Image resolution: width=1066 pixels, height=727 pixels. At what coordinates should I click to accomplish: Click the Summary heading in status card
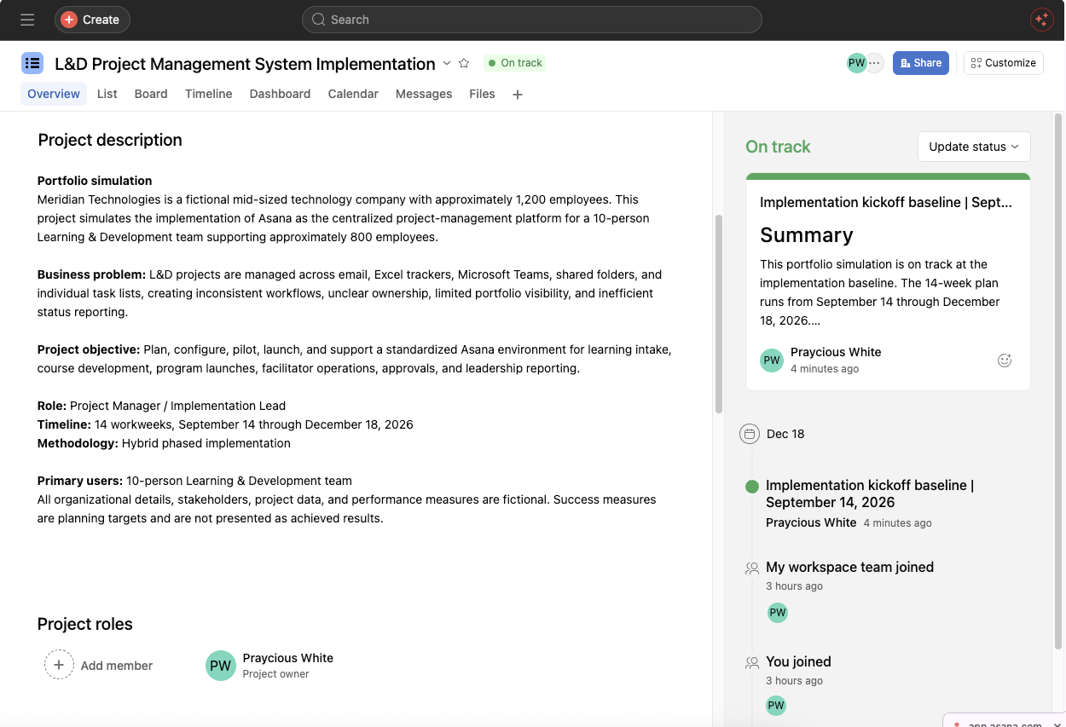tap(807, 234)
